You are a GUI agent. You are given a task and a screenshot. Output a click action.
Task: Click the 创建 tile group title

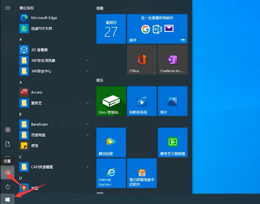100,8
